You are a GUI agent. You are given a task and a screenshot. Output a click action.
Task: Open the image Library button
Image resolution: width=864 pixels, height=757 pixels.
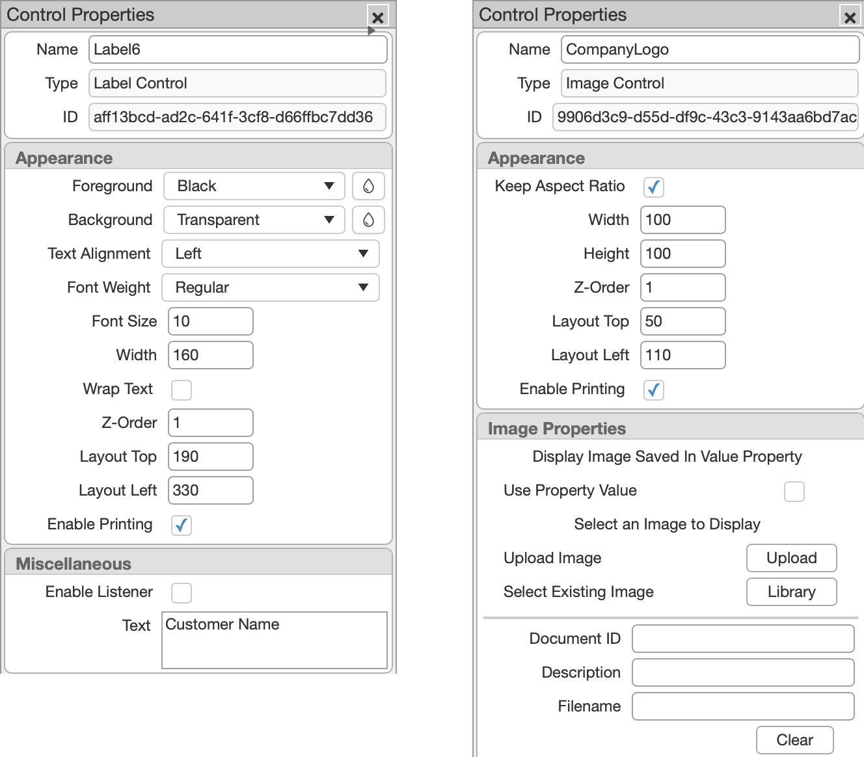[792, 592]
